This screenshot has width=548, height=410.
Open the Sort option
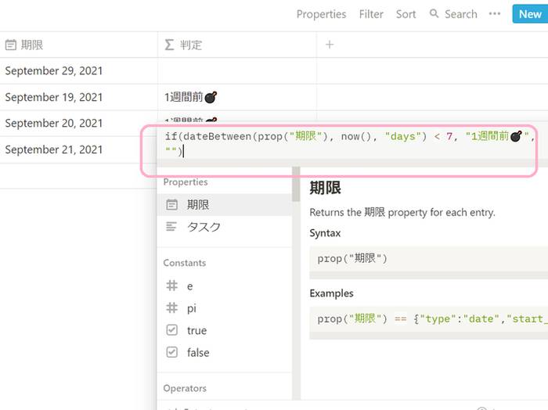click(x=406, y=14)
